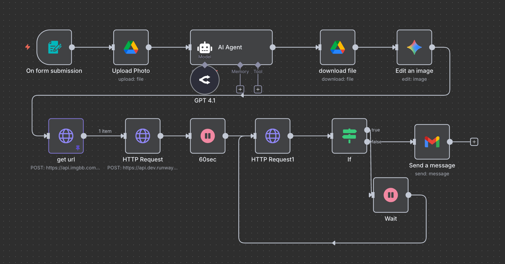Open the Gmail Send a message icon

(x=432, y=142)
